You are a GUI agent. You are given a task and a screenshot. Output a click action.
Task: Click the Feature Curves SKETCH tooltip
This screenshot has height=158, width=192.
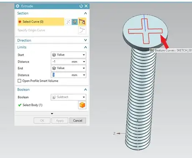click(171, 50)
